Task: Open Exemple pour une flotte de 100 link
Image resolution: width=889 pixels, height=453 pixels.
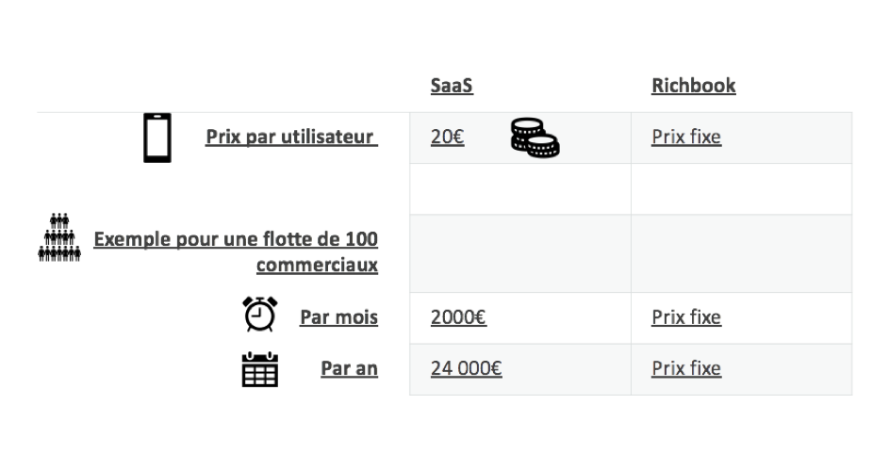Action: 236,239
